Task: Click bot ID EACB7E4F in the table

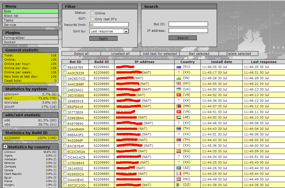Action: tap(75, 146)
